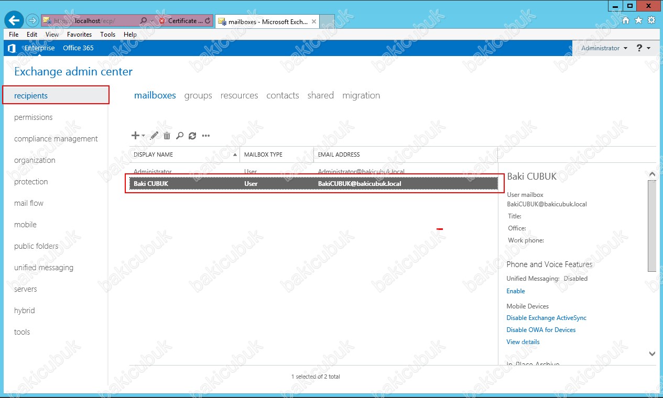The image size is (663, 398).
Task: Switch to the contacts tab
Action: tap(282, 95)
